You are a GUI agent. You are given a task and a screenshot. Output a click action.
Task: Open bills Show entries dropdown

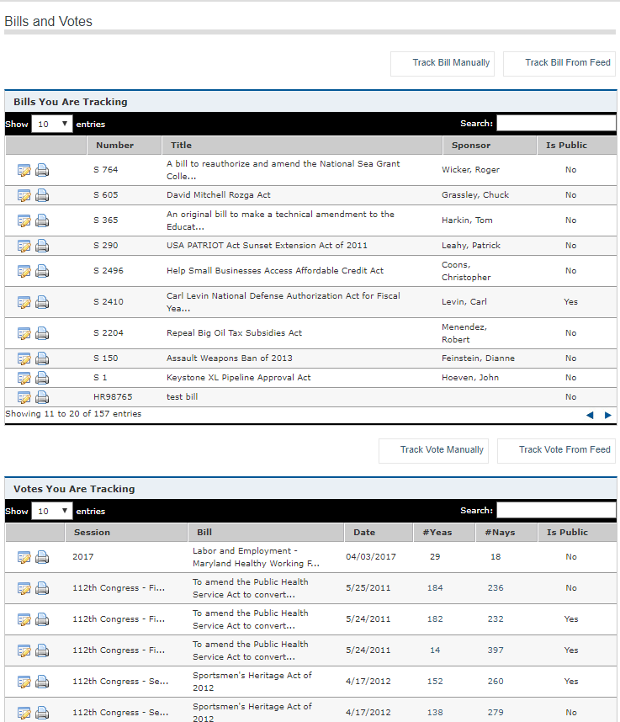[x=52, y=124]
